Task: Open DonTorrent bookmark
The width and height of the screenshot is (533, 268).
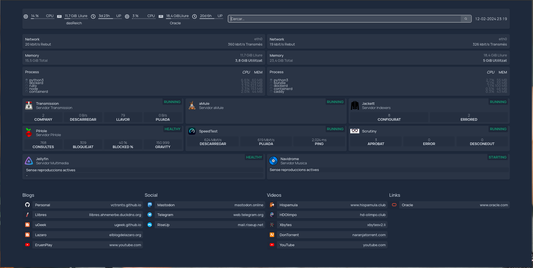Action: tap(332, 235)
